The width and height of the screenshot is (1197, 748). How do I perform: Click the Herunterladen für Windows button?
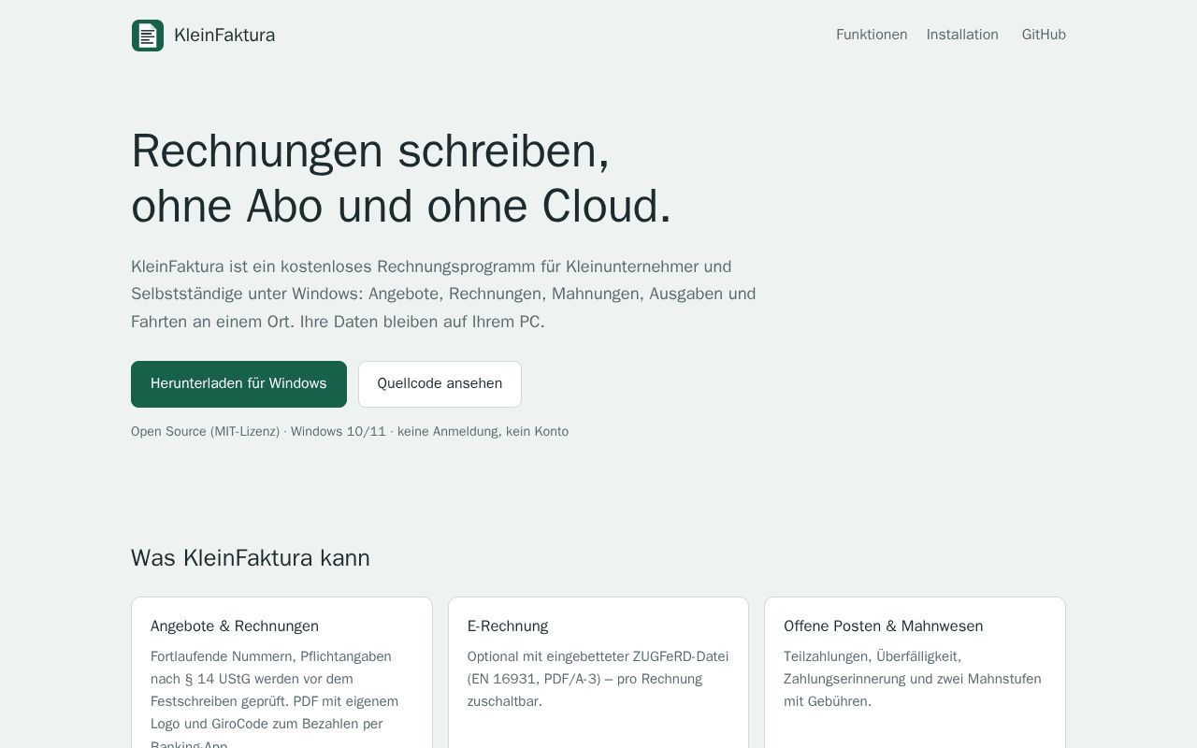pyautogui.click(x=238, y=384)
